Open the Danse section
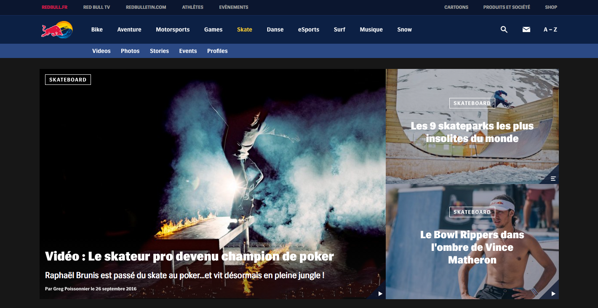This screenshot has width=598, height=308. coord(275,29)
